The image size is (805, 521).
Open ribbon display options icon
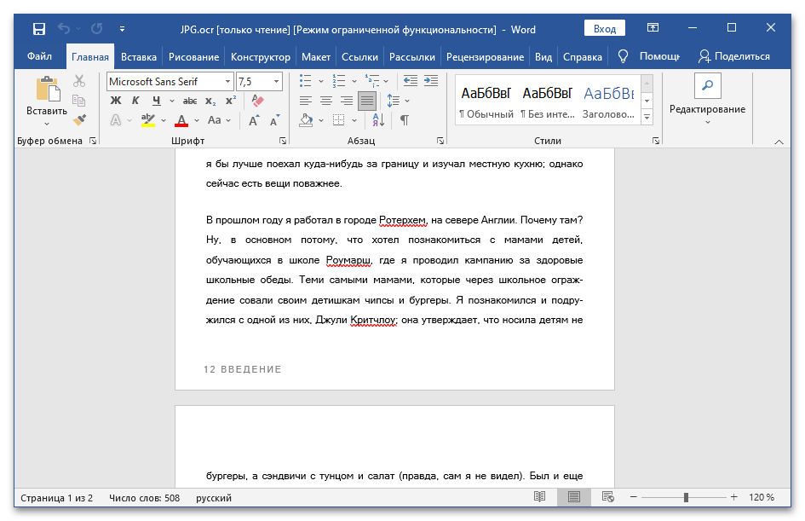click(x=653, y=28)
